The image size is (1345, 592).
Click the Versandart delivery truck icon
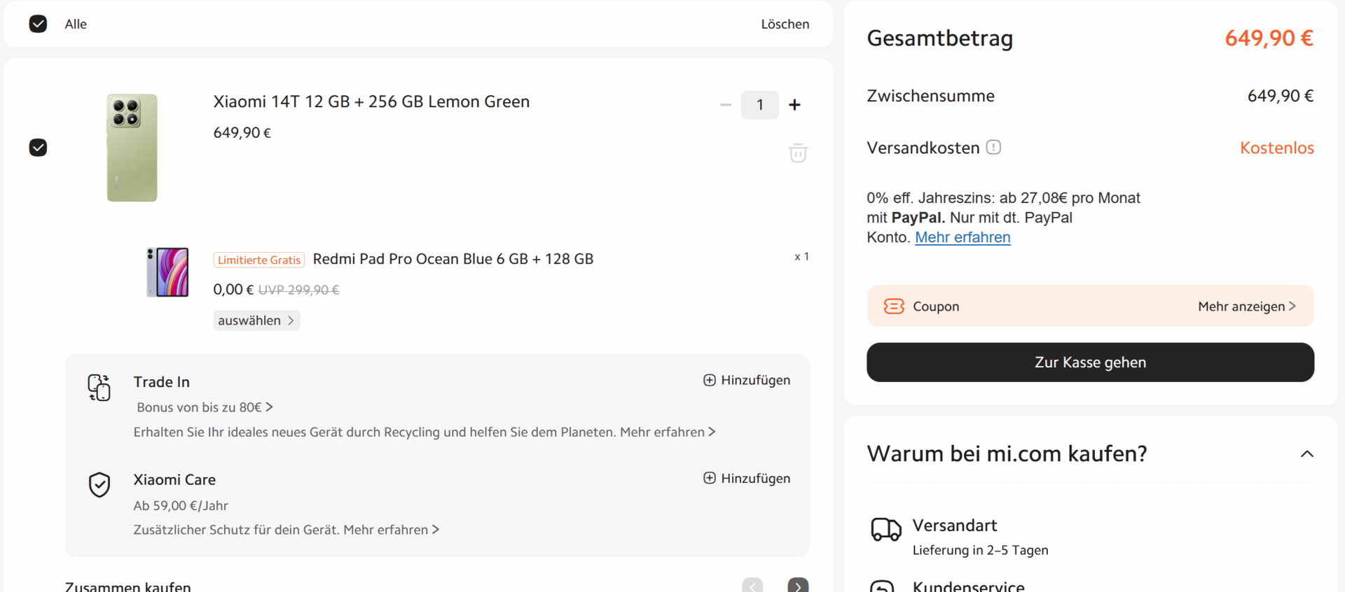pyautogui.click(x=885, y=530)
